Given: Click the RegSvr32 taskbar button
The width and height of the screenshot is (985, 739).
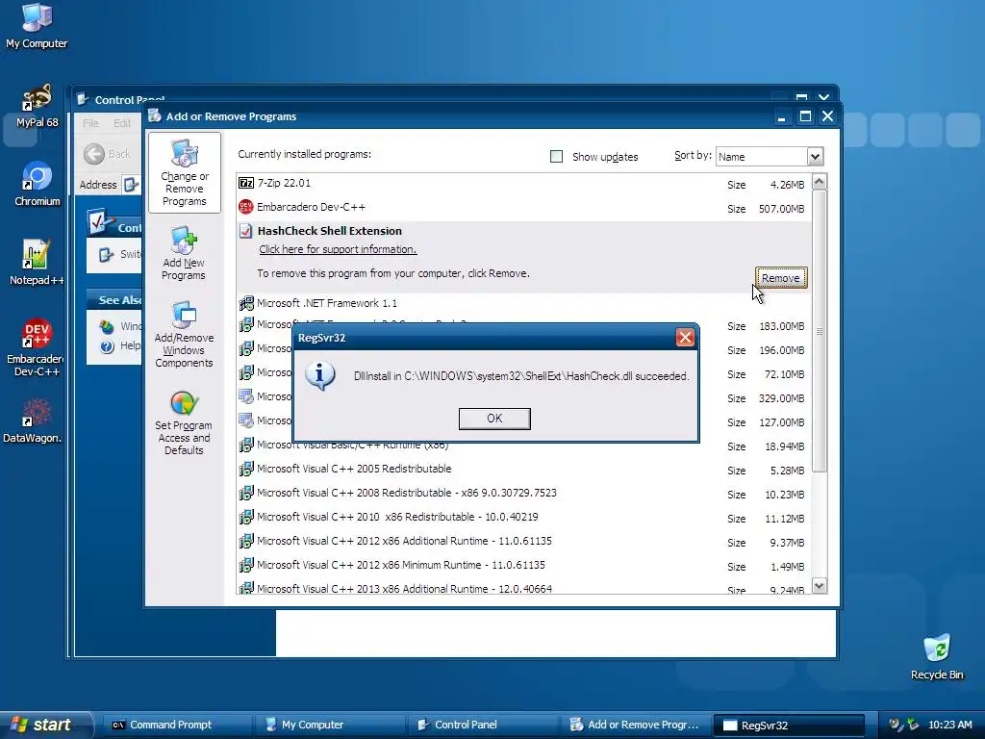Looking at the screenshot, I should coord(789,726).
